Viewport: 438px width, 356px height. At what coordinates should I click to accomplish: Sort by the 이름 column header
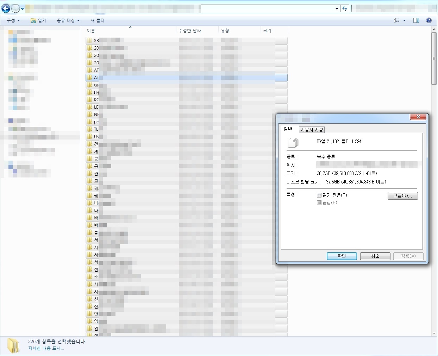(x=130, y=31)
